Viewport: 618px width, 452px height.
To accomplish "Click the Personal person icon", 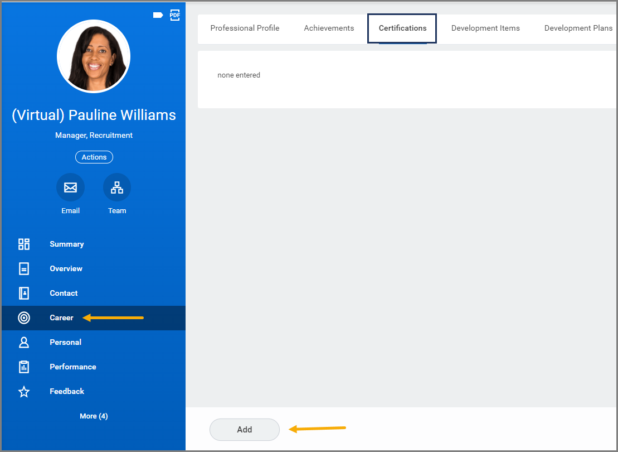I will pyautogui.click(x=24, y=342).
